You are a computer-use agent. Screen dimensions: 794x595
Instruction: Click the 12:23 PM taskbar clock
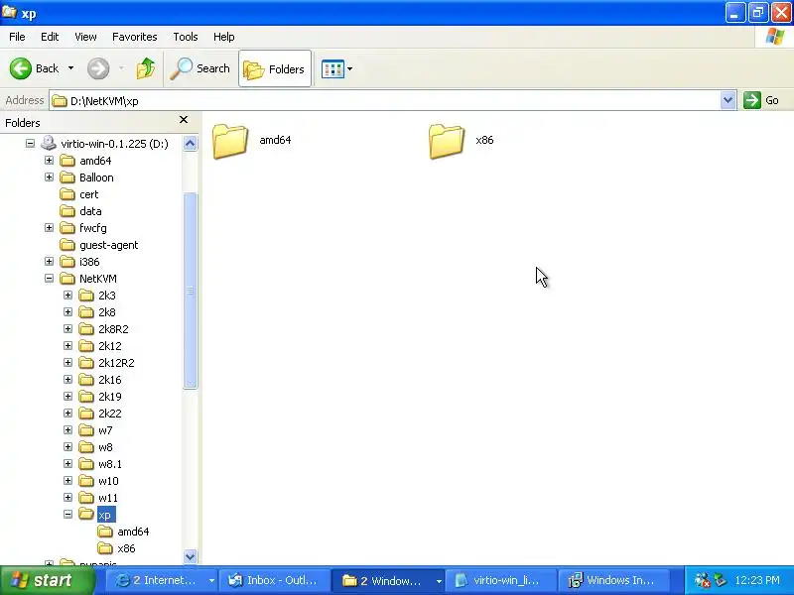(757, 580)
